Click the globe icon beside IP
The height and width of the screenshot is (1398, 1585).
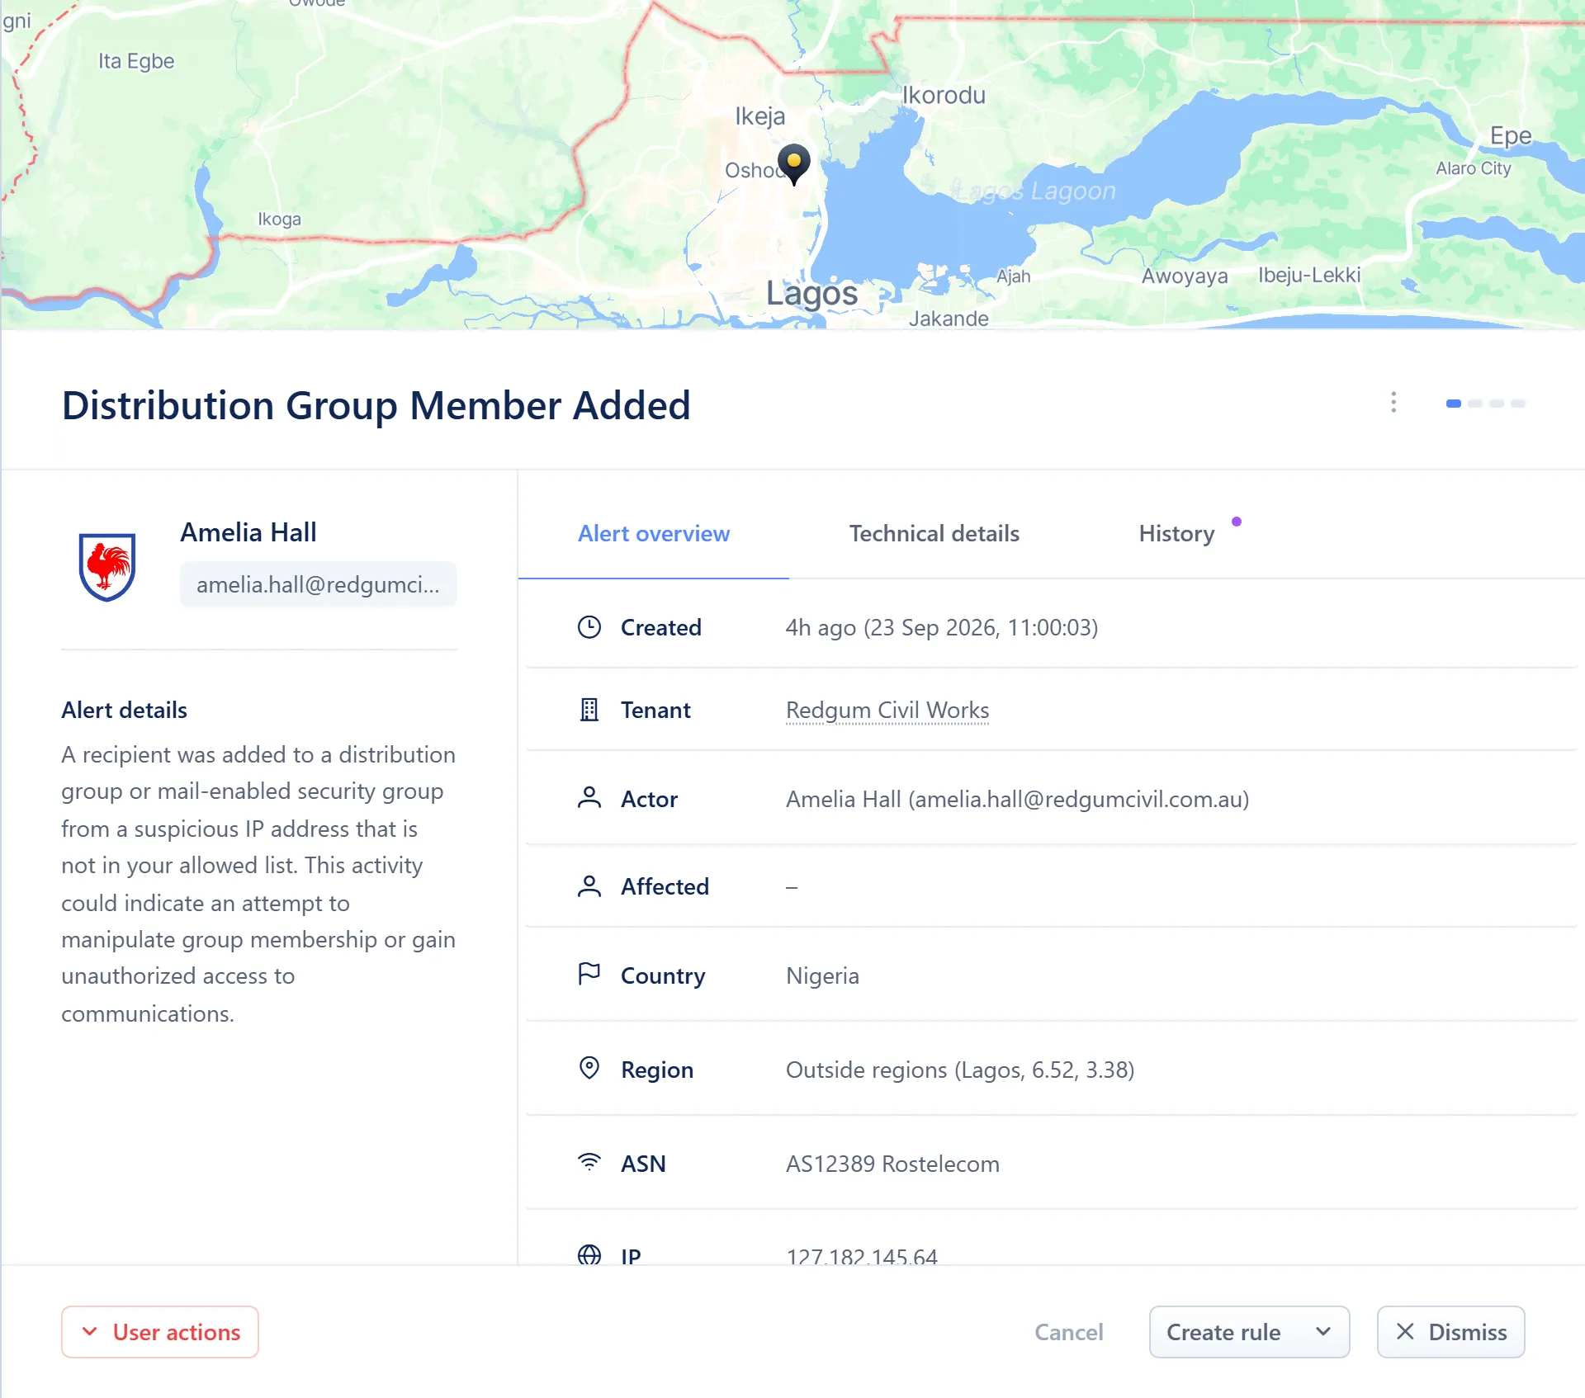tap(589, 1255)
